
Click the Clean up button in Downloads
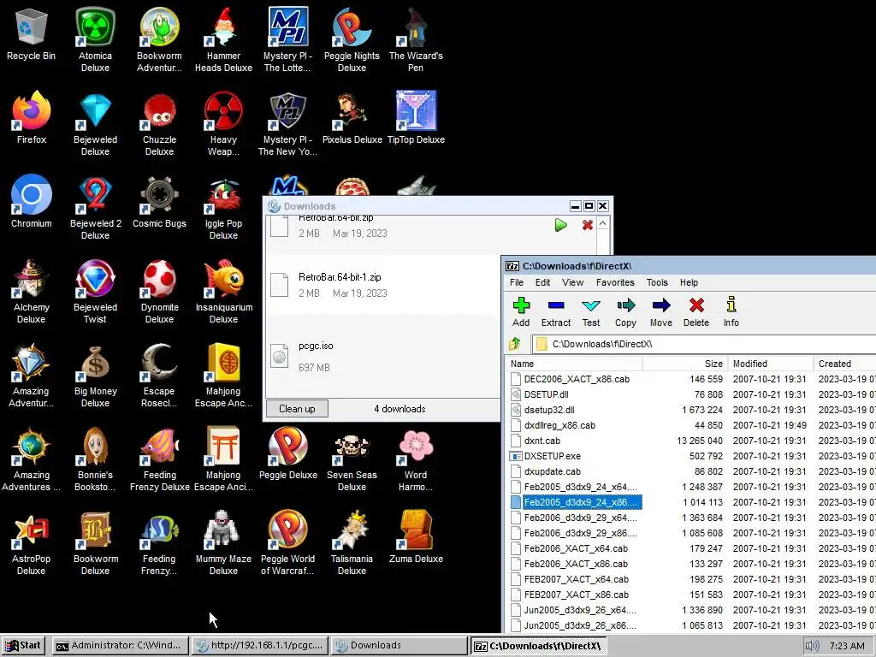[x=297, y=409]
